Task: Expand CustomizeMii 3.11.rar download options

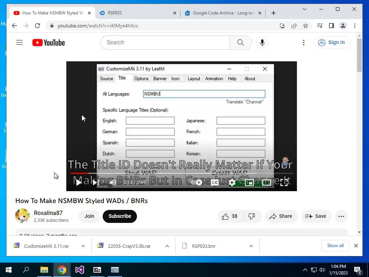Action: point(83,246)
